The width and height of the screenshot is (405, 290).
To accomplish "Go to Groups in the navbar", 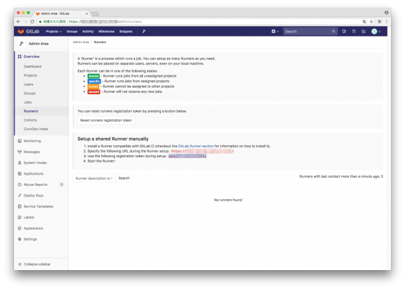I will [72, 31].
